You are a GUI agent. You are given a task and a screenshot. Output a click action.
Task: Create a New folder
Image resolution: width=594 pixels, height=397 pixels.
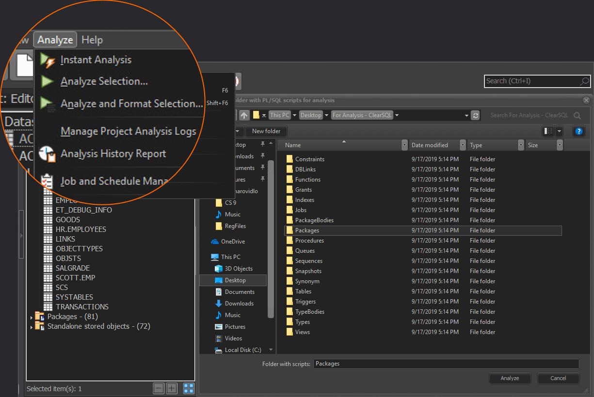coord(266,131)
